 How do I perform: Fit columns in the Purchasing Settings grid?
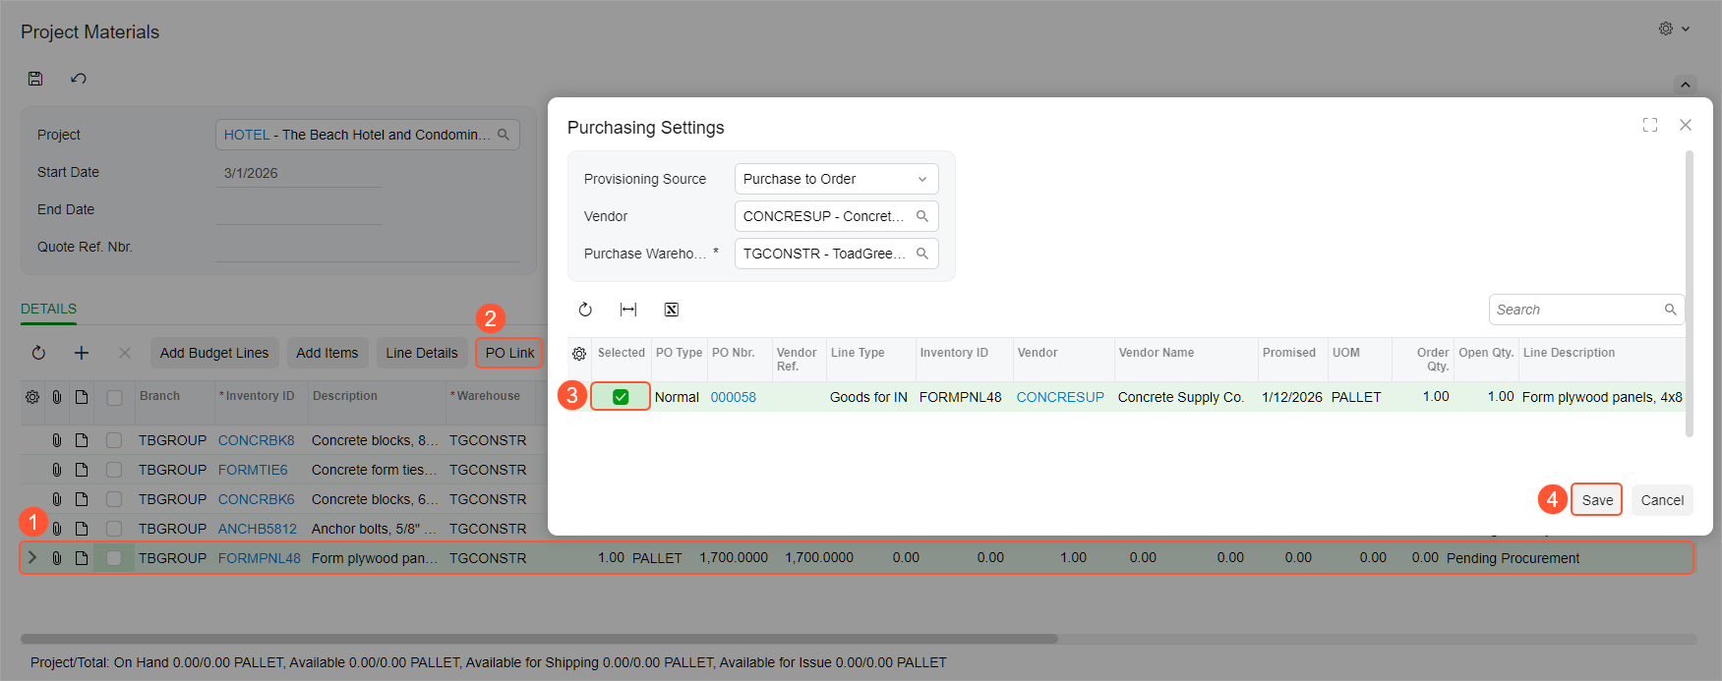tap(628, 310)
